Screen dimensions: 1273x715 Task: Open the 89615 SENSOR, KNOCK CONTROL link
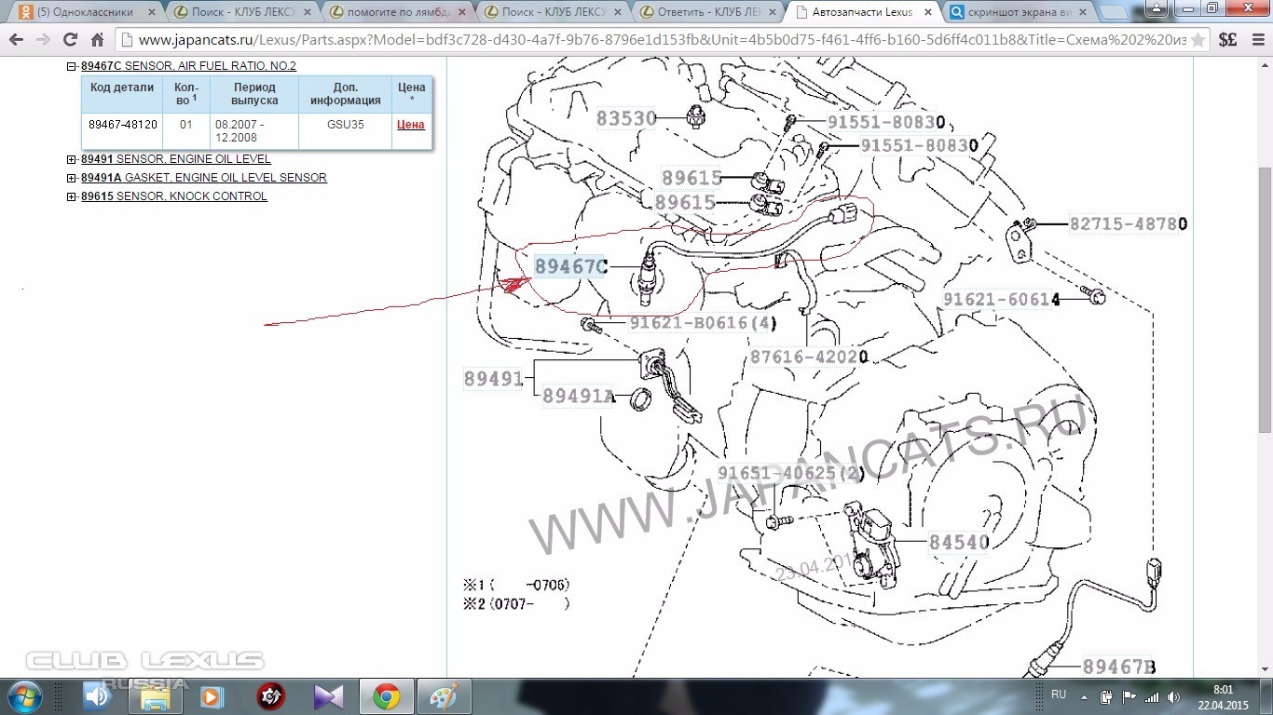(174, 196)
